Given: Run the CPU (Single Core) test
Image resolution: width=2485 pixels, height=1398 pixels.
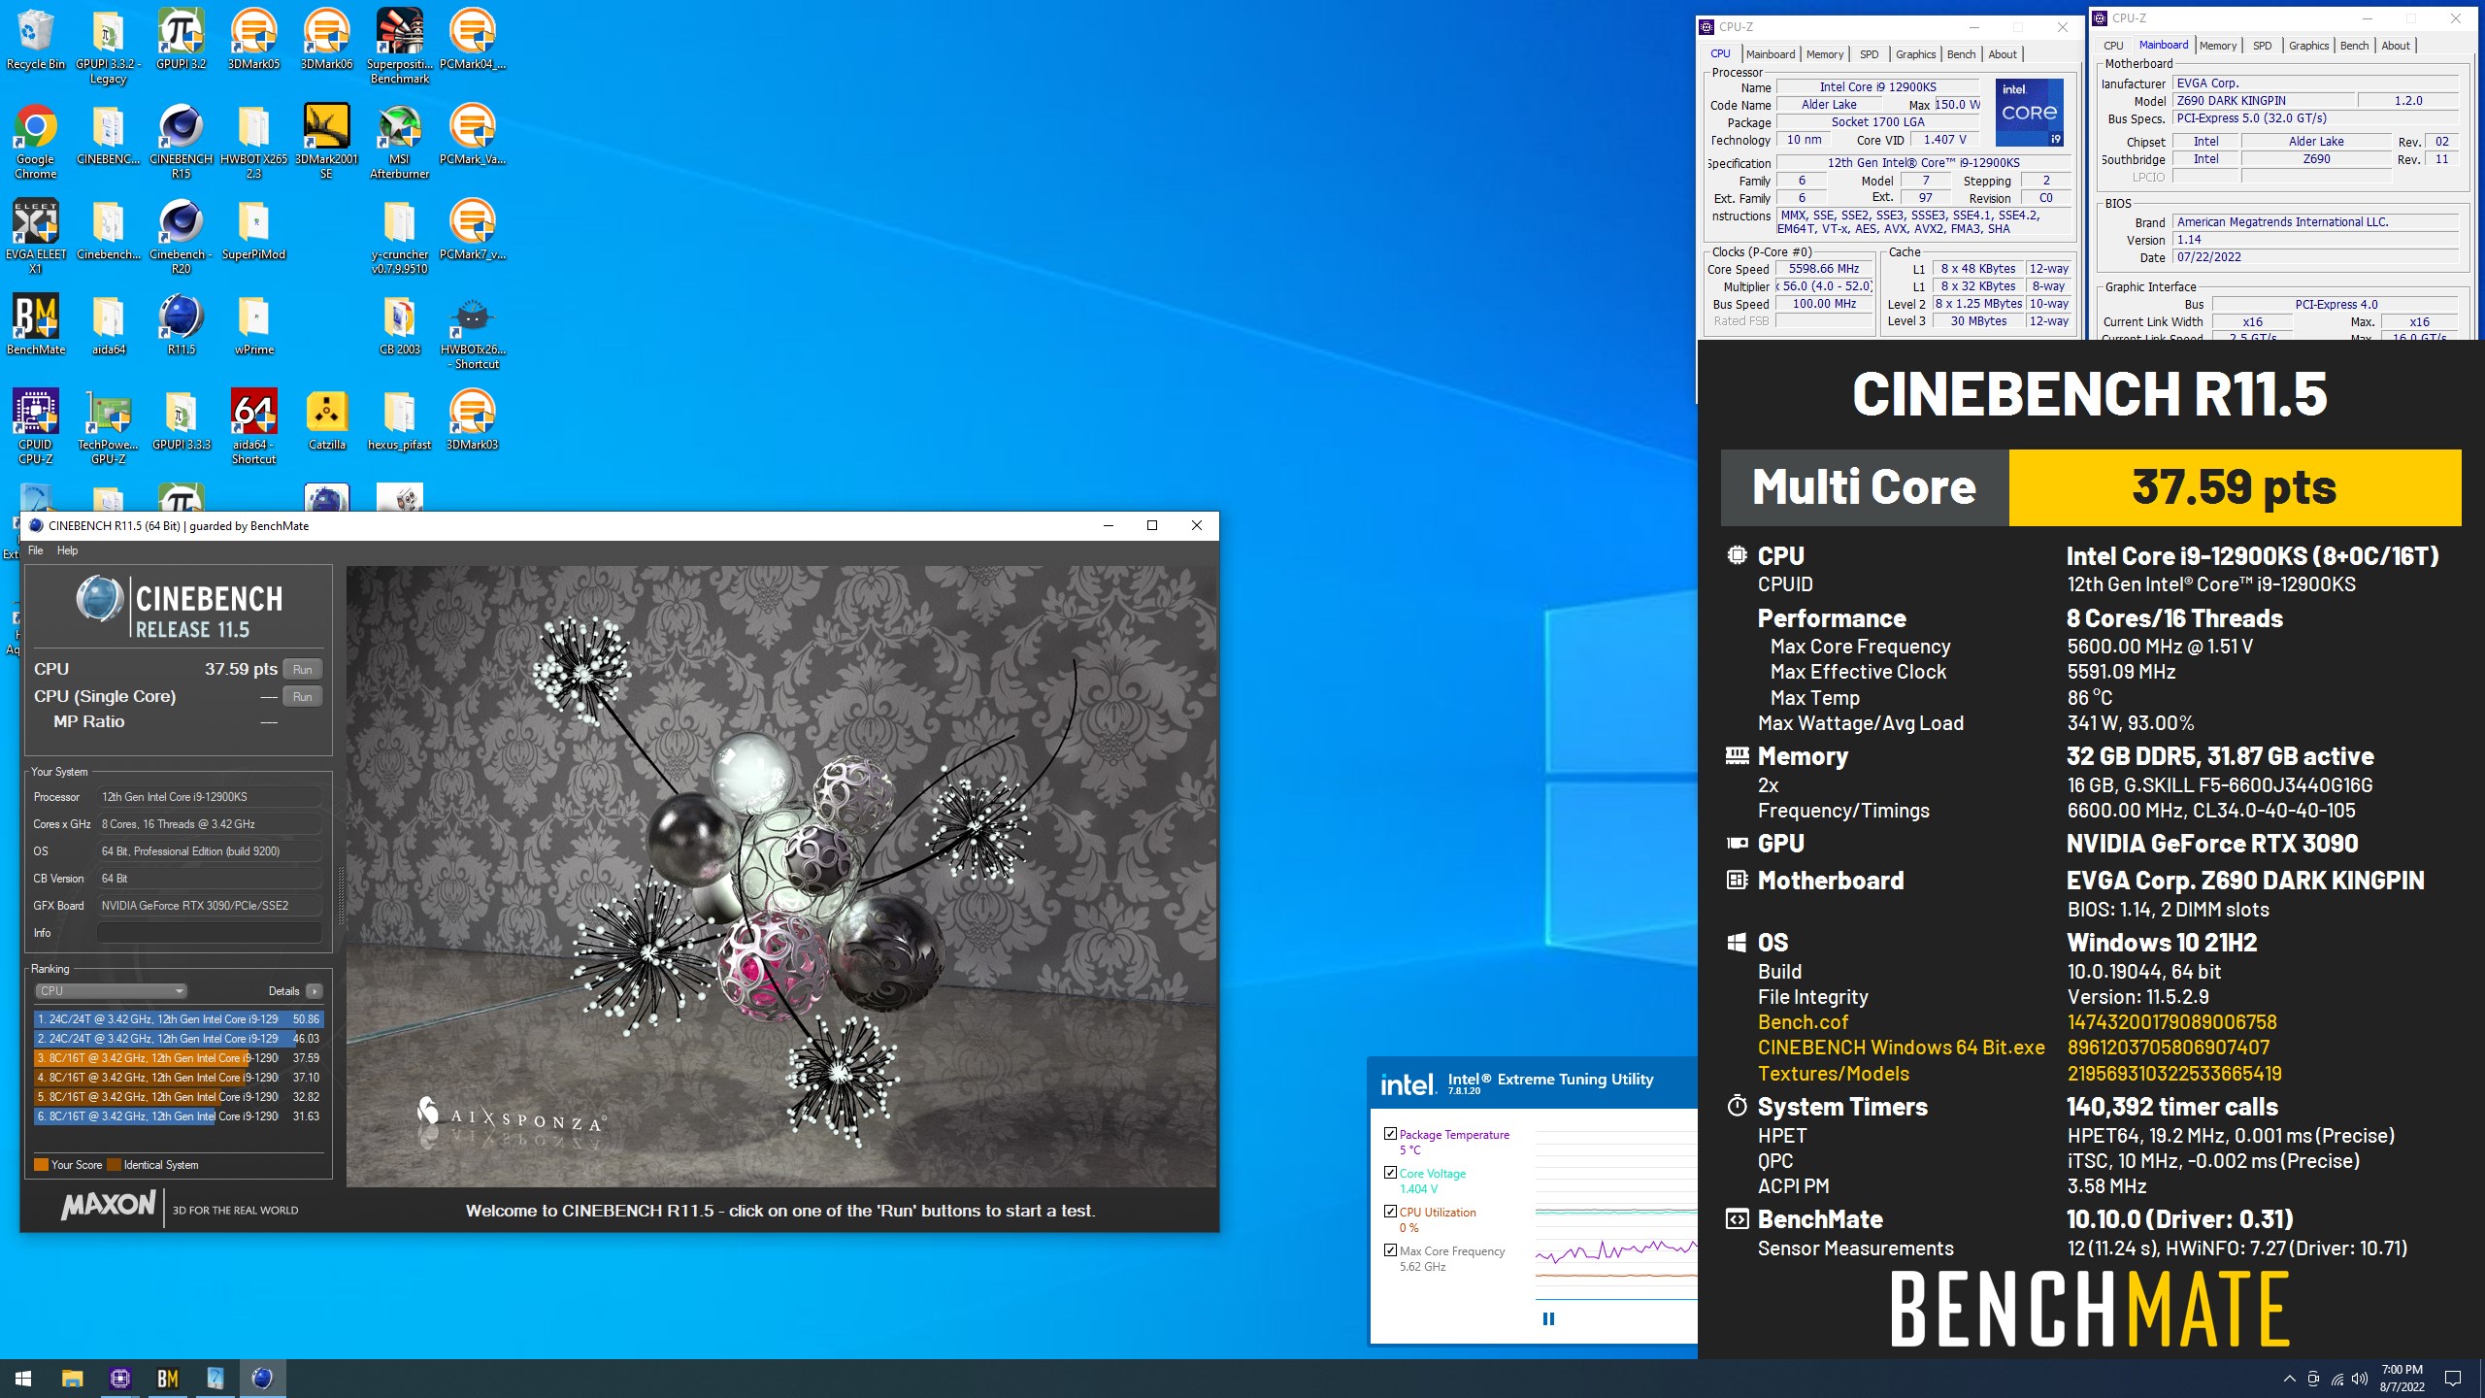Looking at the screenshot, I should (x=303, y=697).
